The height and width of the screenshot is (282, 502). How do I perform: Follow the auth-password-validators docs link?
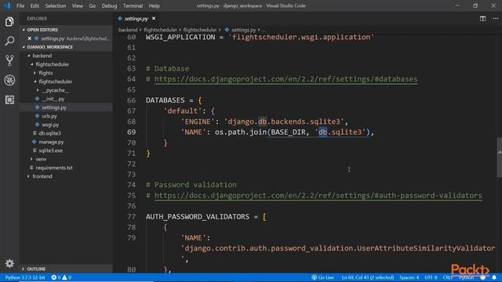click(x=318, y=195)
